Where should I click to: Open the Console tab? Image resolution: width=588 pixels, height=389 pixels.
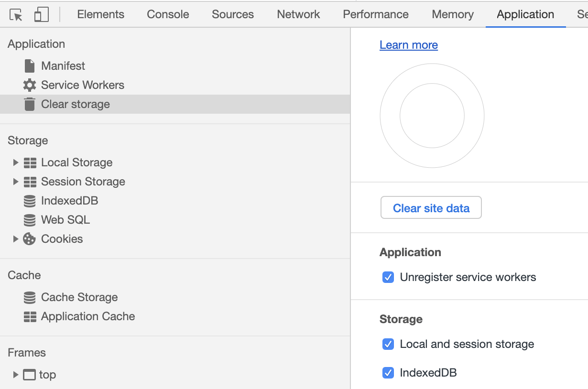click(x=168, y=14)
